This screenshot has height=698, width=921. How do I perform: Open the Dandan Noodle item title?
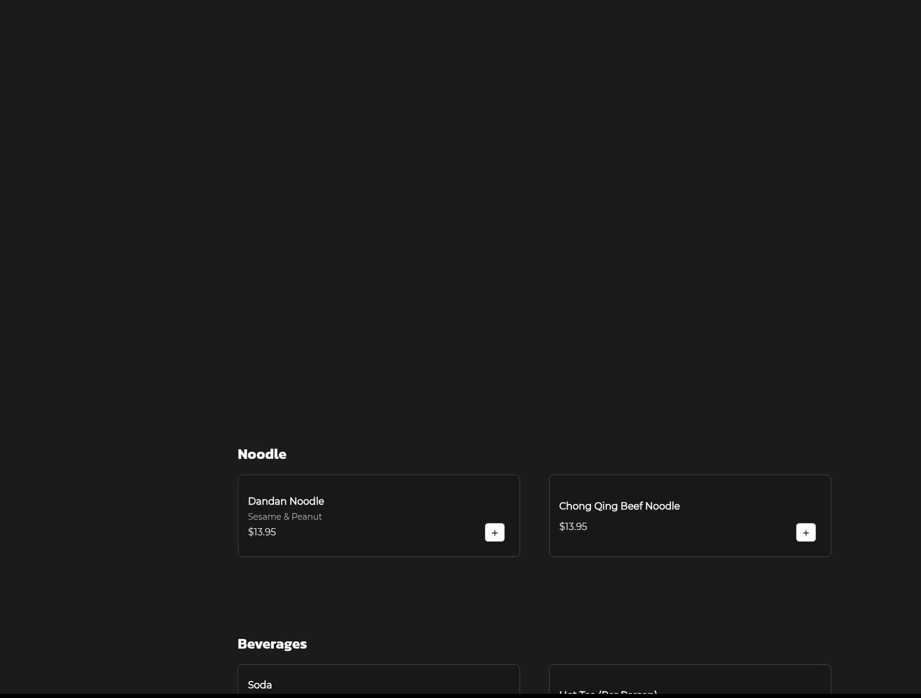point(286,501)
